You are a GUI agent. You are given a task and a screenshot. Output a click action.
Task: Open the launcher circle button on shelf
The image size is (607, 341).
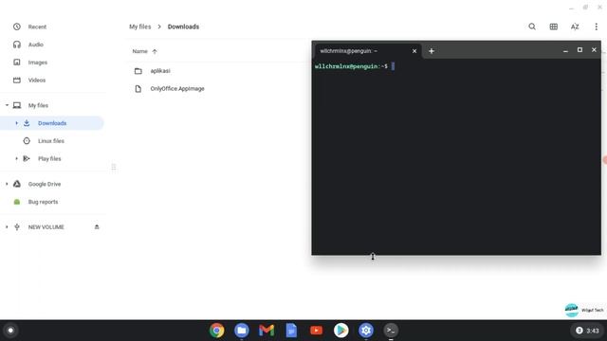point(10,331)
